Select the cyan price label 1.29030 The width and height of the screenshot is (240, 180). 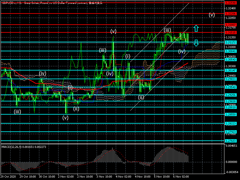[231, 101]
